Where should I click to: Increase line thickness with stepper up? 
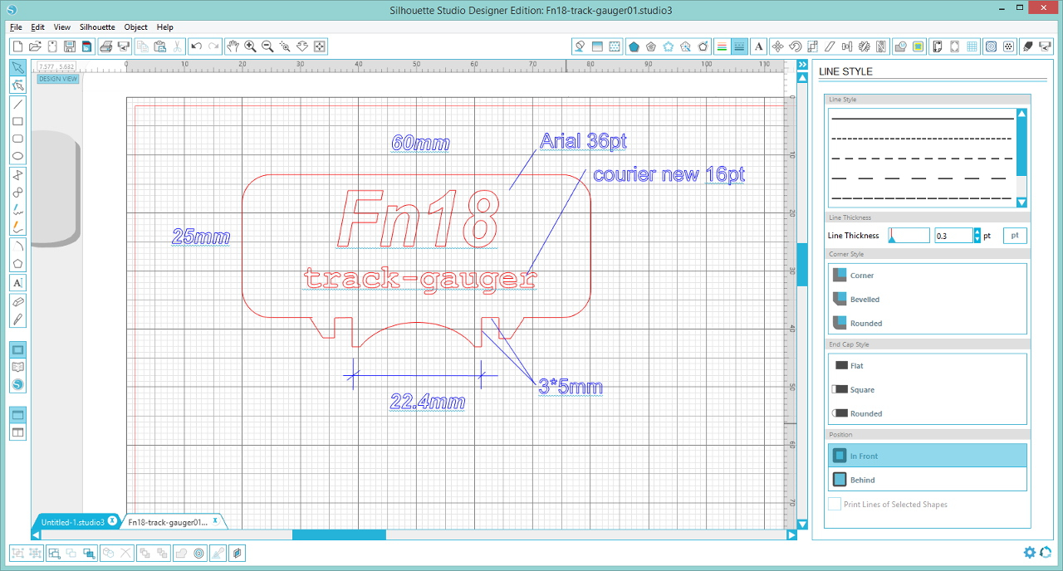[x=977, y=232]
